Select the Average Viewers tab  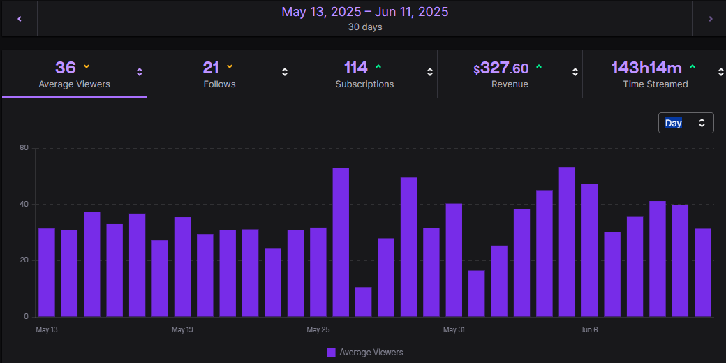pos(74,74)
